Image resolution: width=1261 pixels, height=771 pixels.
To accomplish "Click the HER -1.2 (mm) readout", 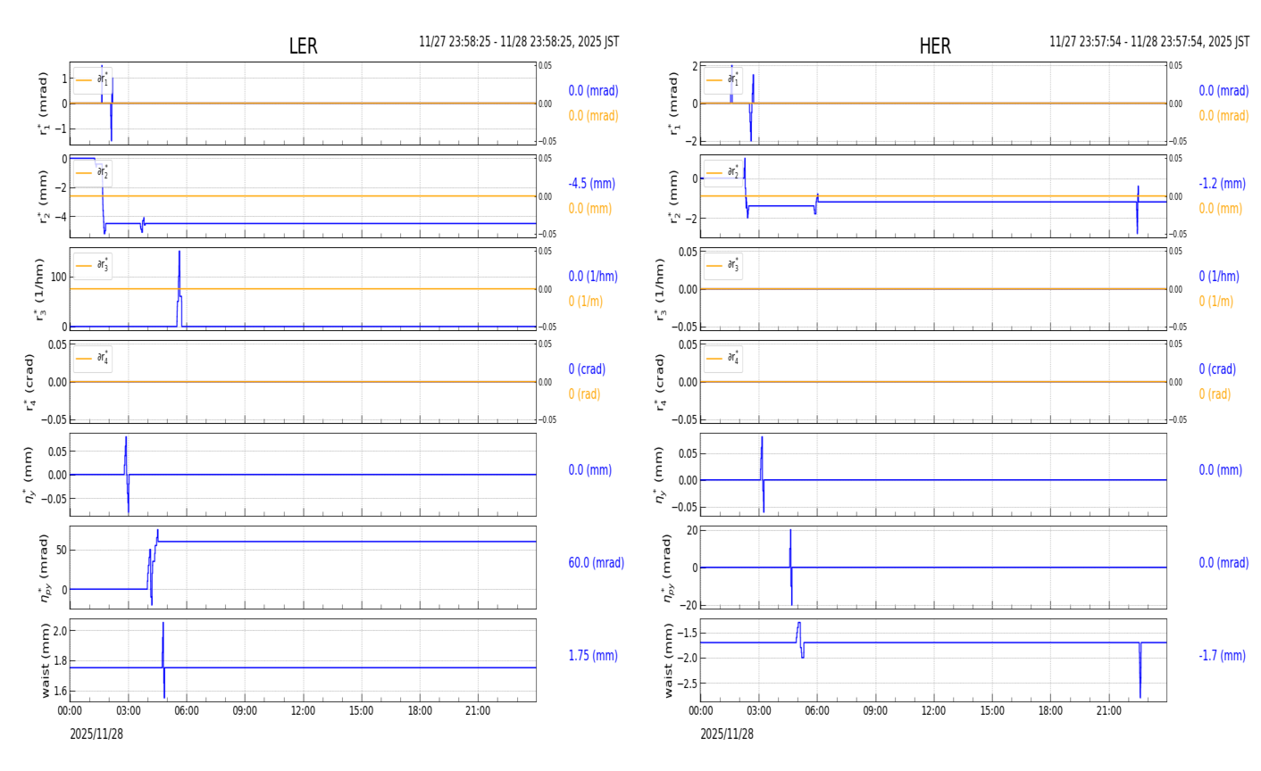I will click(1223, 184).
